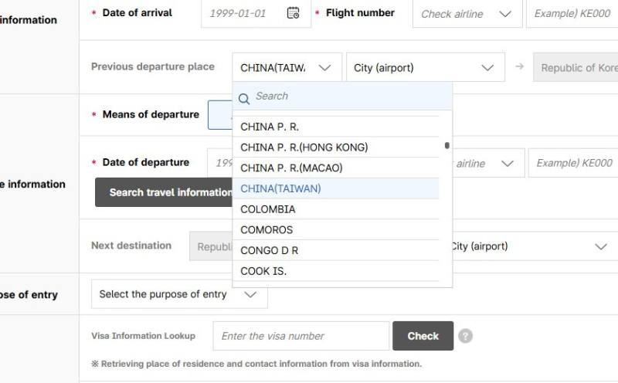Viewport: 618px width, 383px height.
Task: Click the arrival flight number input field
Action: point(572,14)
